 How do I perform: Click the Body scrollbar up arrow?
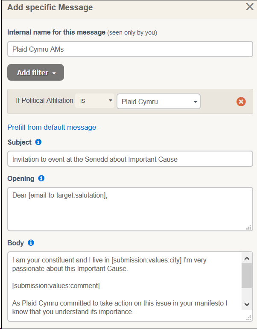[247, 259]
